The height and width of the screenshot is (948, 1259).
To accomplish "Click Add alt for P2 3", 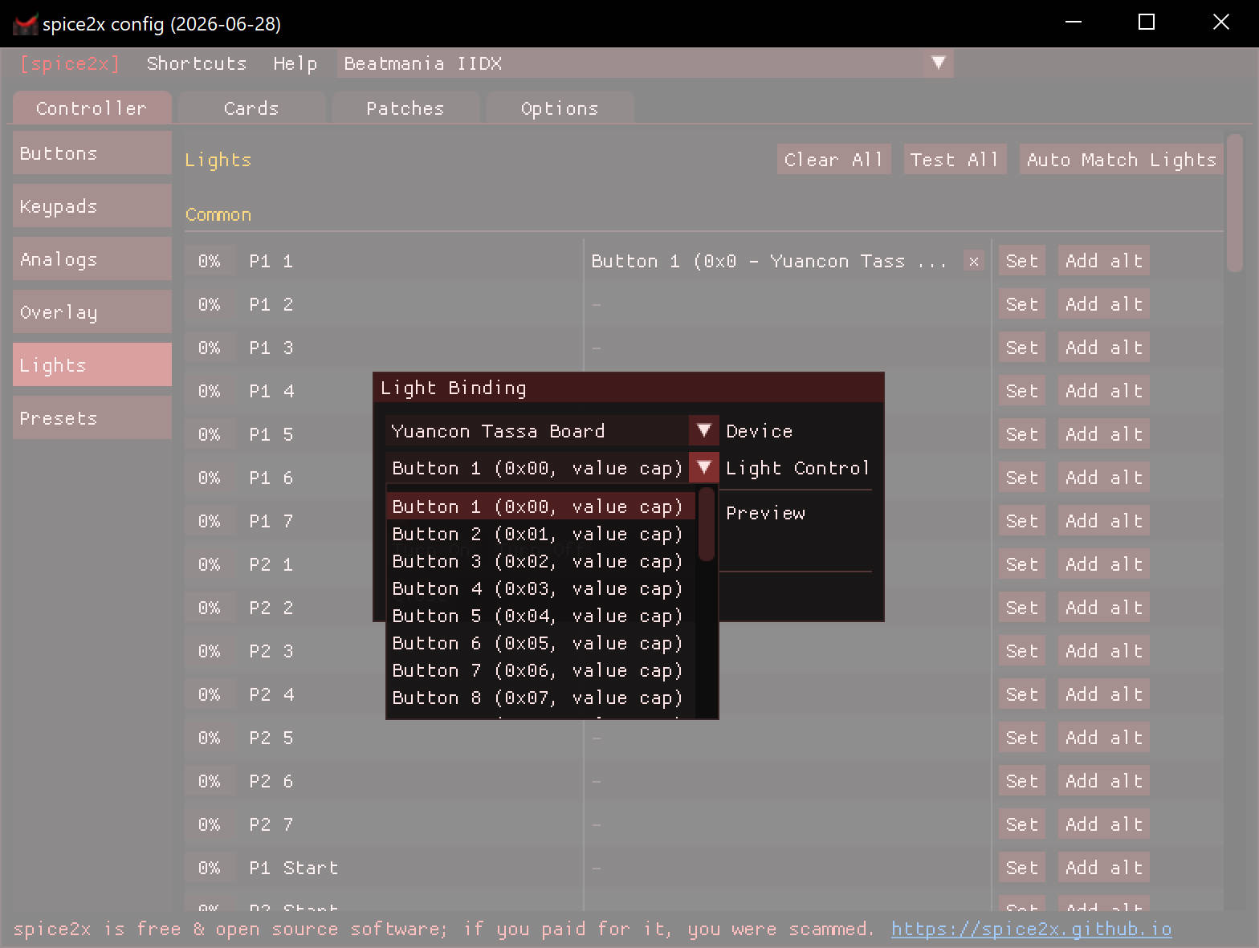I will [1104, 651].
